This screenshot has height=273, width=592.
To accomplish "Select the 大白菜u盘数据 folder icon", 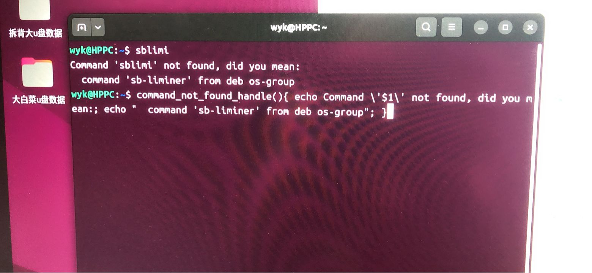I will (37, 72).
